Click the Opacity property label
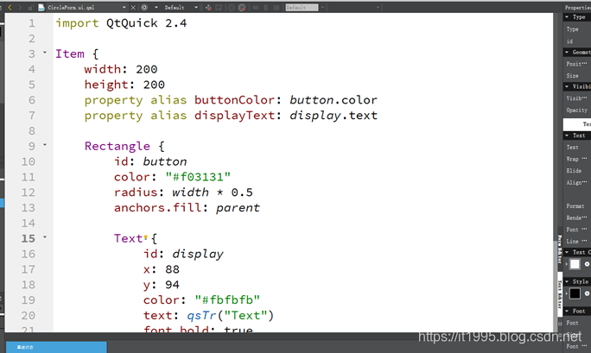The image size is (591, 353). [576, 110]
